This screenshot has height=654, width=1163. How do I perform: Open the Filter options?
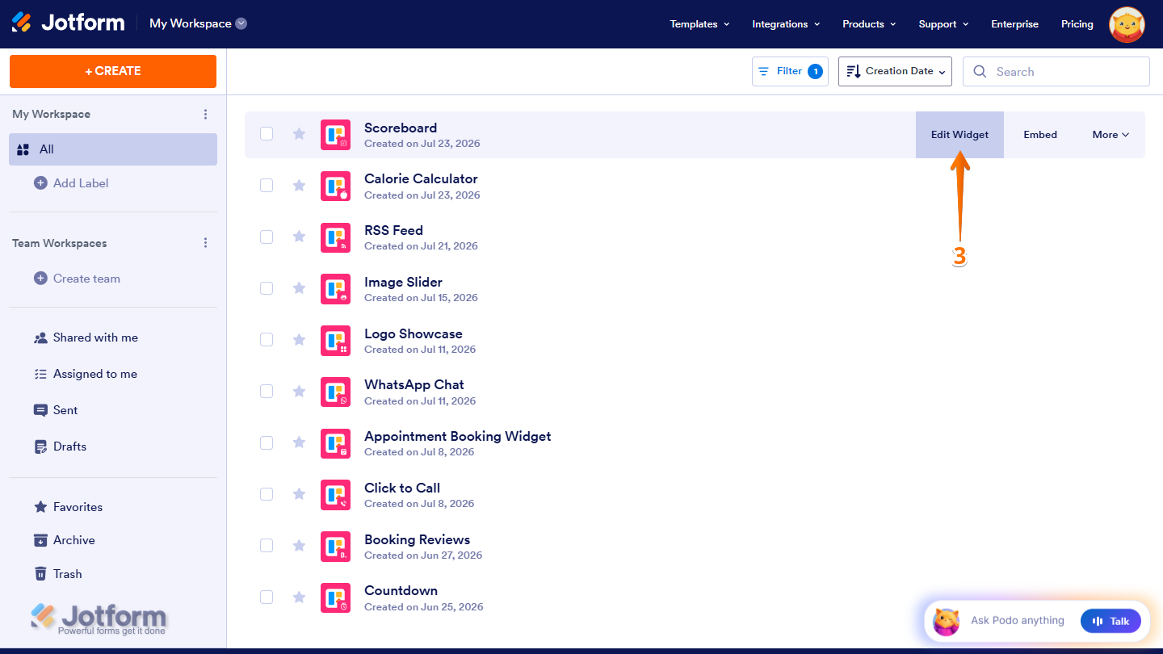tap(790, 71)
